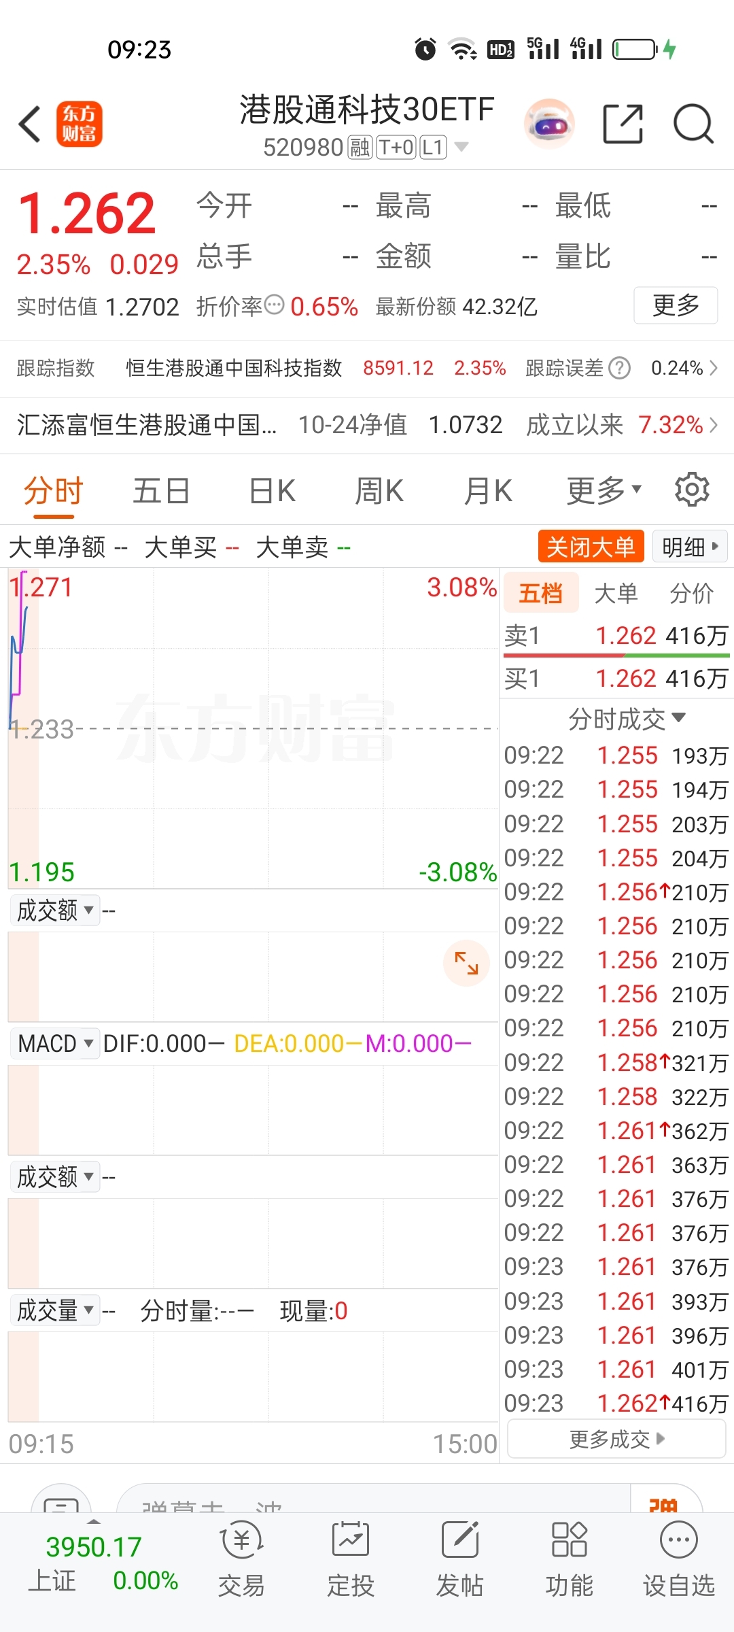The image size is (734, 1632).
Task: Tap the back arrow icon
Action: pyautogui.click(x=30, y=124)
